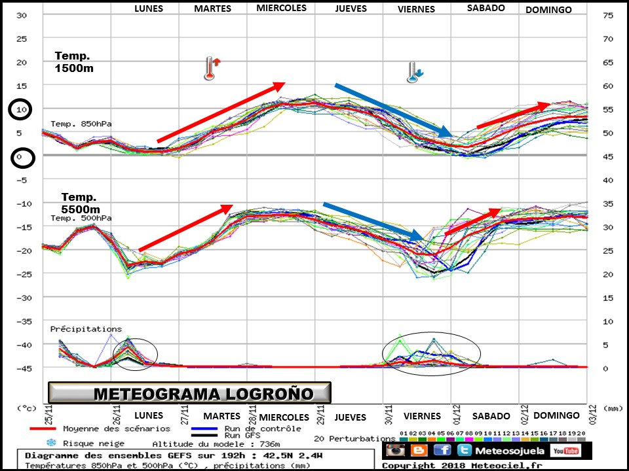Viewport: 629px width, 471px height.
Task: Click the red Moyenne des scénarios line sample
Action: [43, 428]
